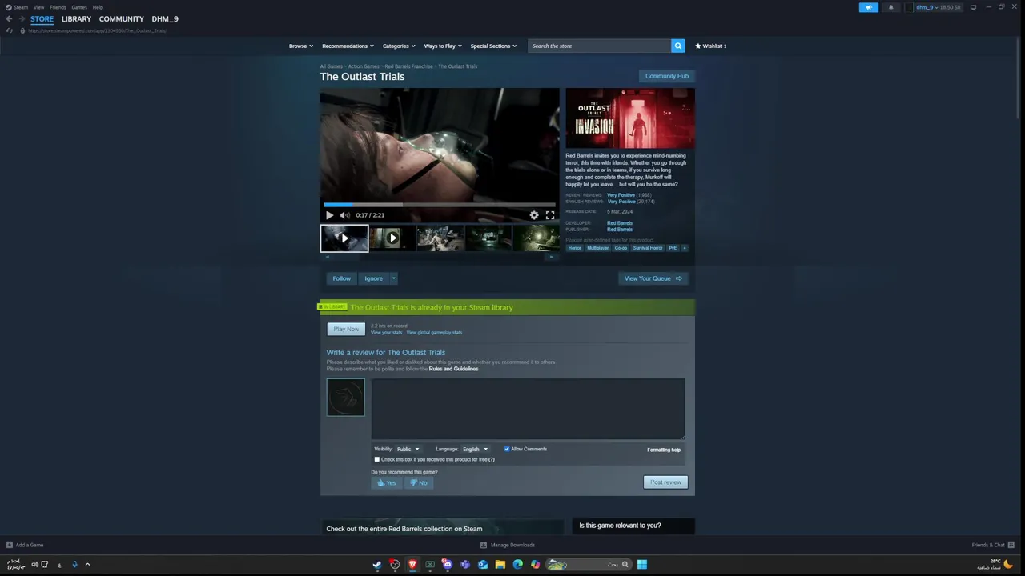Select the second trailer thumbnail
Viewport: 1025px width, 576px height.
point(392,238)
